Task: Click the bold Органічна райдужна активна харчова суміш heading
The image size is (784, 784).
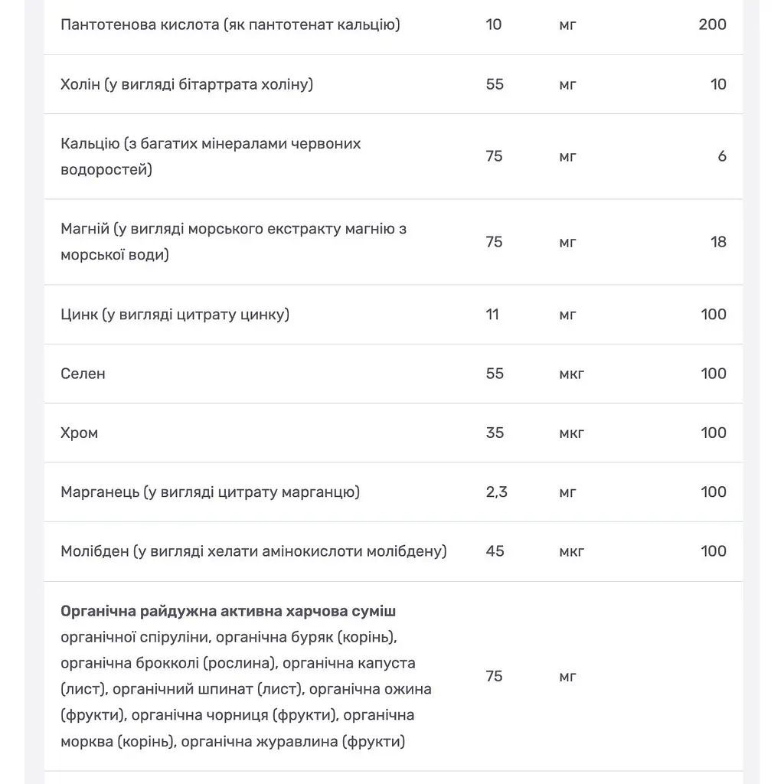Action: 228,611
